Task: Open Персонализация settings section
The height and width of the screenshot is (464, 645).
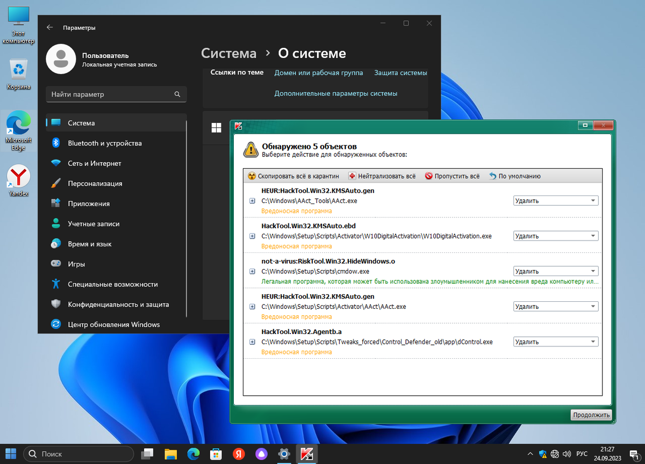Action: click(x=116, y=184)
